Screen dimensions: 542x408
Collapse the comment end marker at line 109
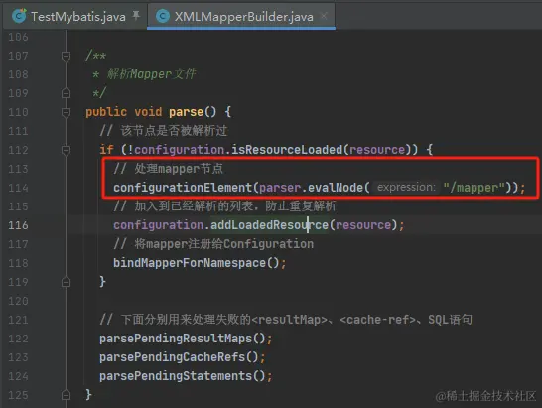click(67, 93)
